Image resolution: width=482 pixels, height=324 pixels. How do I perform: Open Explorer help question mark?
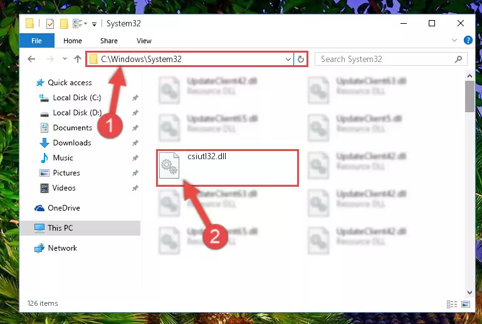(468, 40)
